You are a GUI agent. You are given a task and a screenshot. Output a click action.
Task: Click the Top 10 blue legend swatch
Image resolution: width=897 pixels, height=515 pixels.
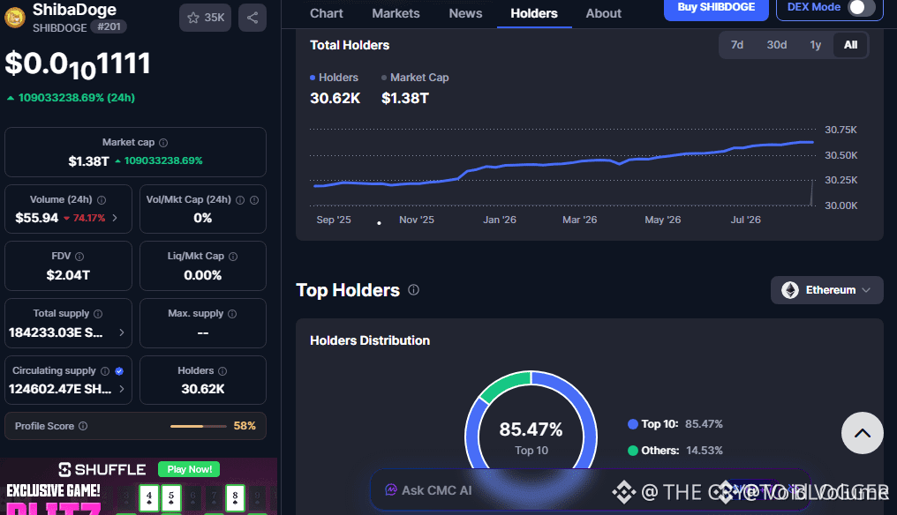point(633,424)
